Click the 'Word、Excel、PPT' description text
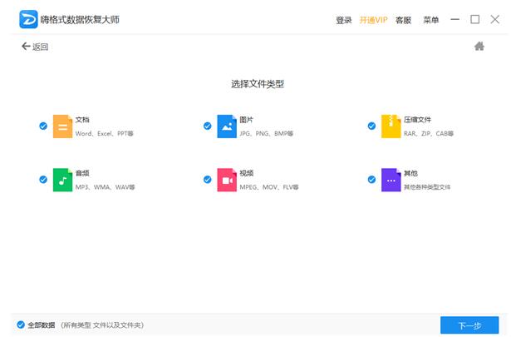Viewport: 511px width, 337px height. [105, 133]
